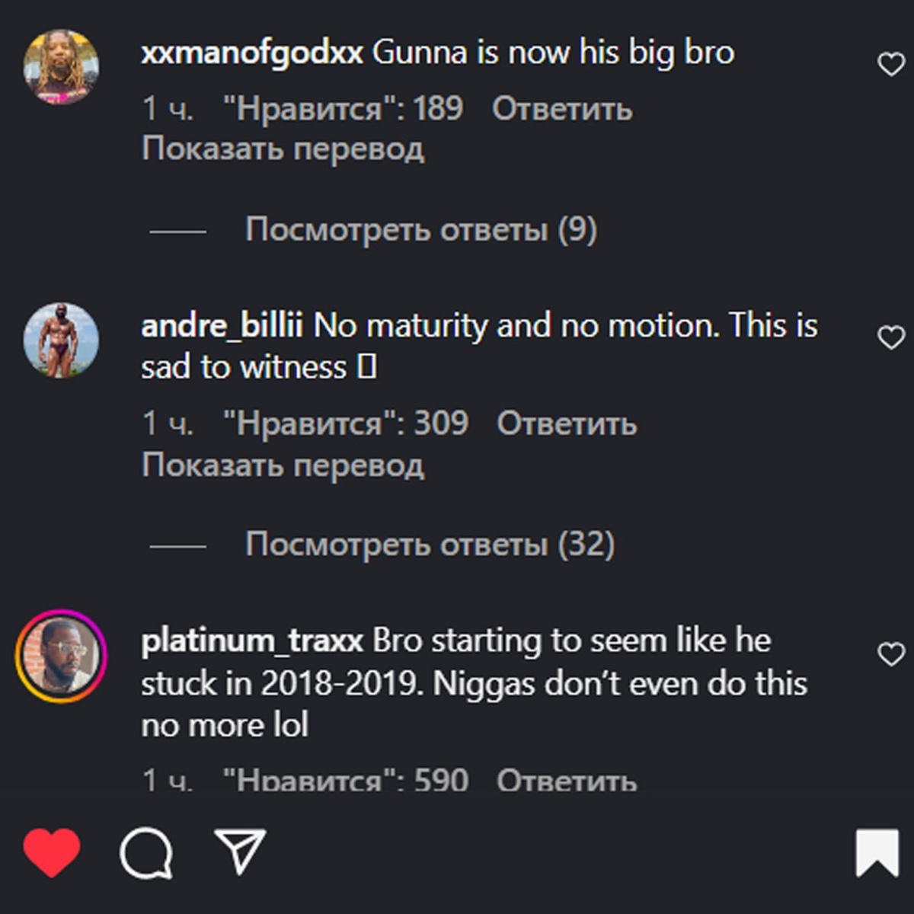
Task: Click Показать перевод under andre_billii's comment
Action: (283, 465)
